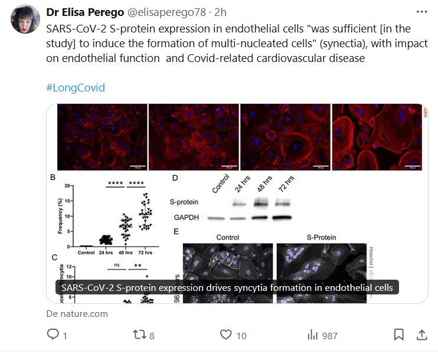Open the three-dot more options menu
The width and height of the screenshot is (438, 354).
421,12
